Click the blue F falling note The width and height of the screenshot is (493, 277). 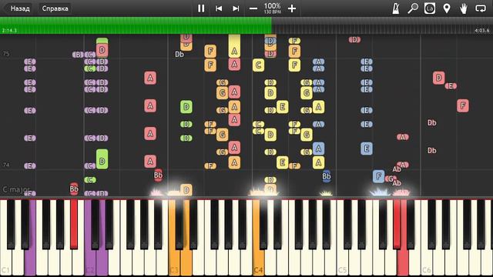378,176
